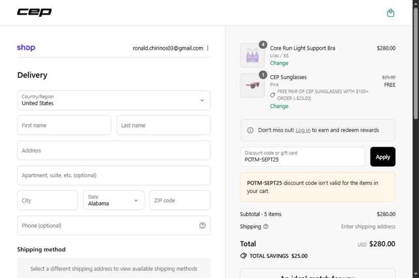The width and height of the screenshot is (419, 278).
Task: Click the Total amount $280.00
Action: coord(382,244)
